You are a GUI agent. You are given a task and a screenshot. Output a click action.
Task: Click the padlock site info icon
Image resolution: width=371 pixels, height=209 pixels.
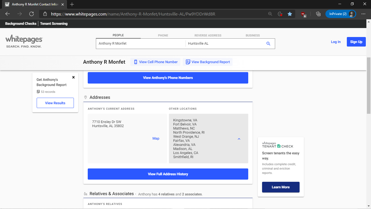tap(45, 14)
